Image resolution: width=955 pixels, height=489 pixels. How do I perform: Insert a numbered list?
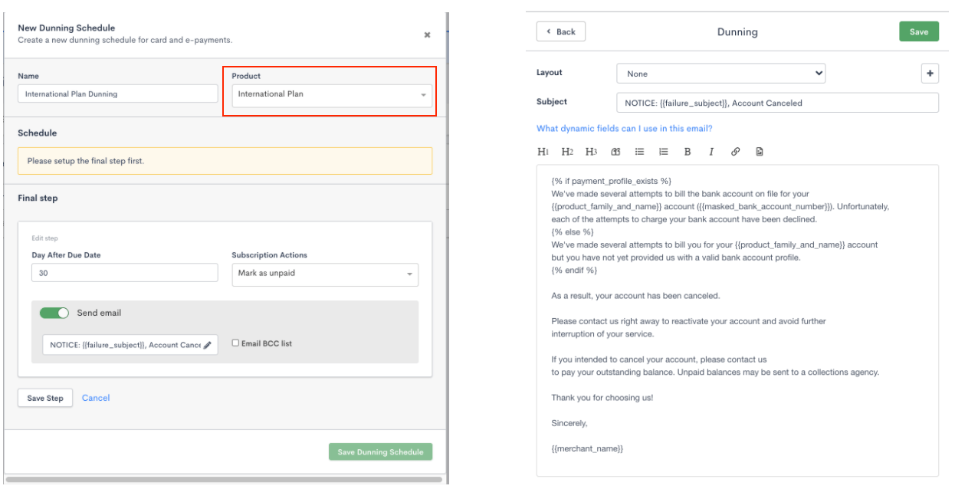coord(664,152)
